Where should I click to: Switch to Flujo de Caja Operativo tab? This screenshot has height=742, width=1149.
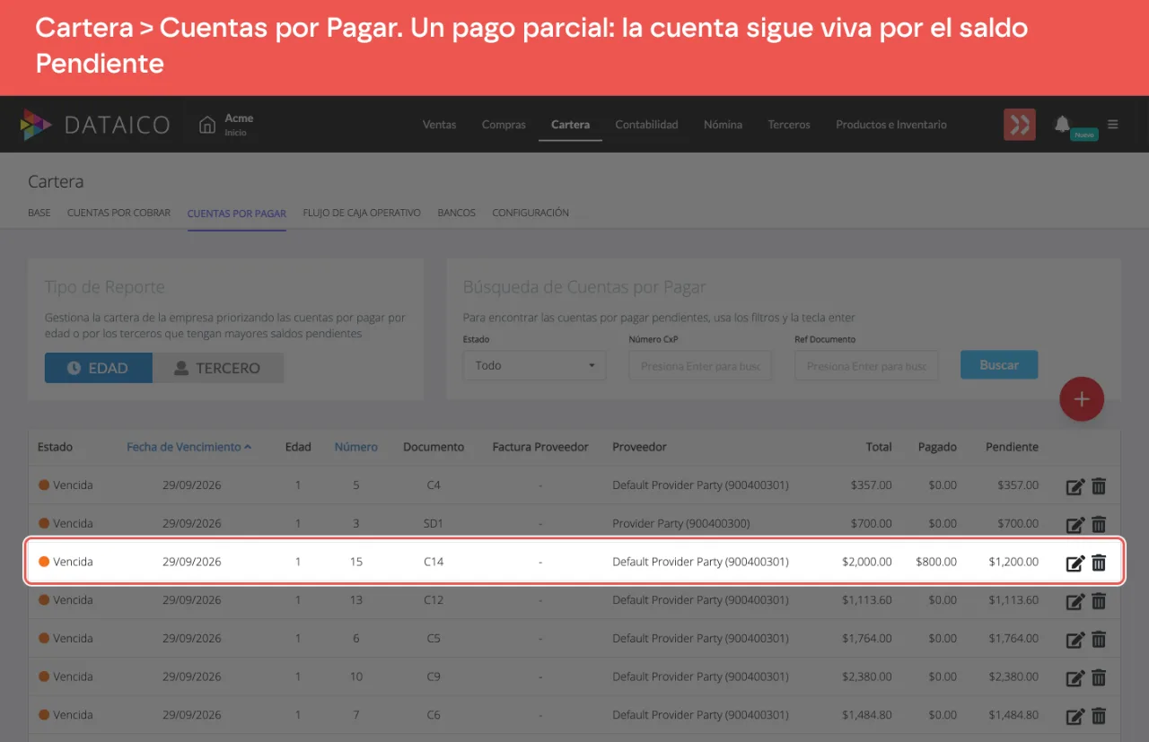point(362,214)
